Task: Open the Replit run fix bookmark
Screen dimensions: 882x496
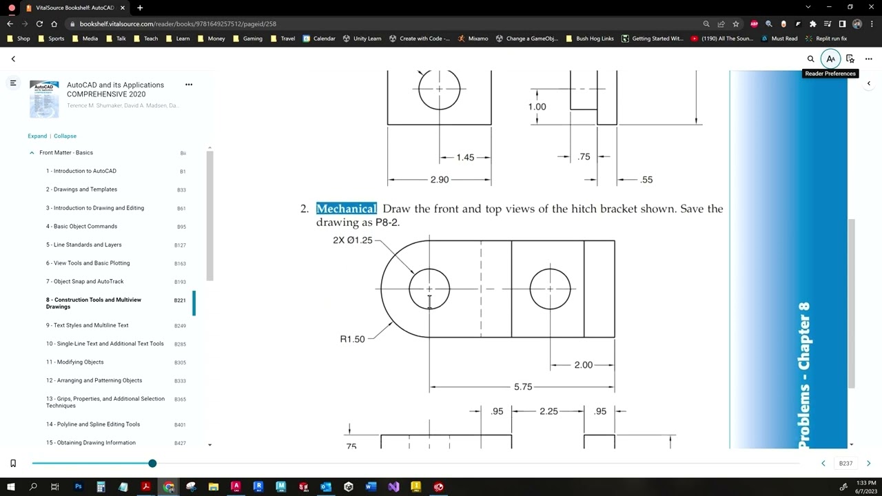Action: (825, 39)
